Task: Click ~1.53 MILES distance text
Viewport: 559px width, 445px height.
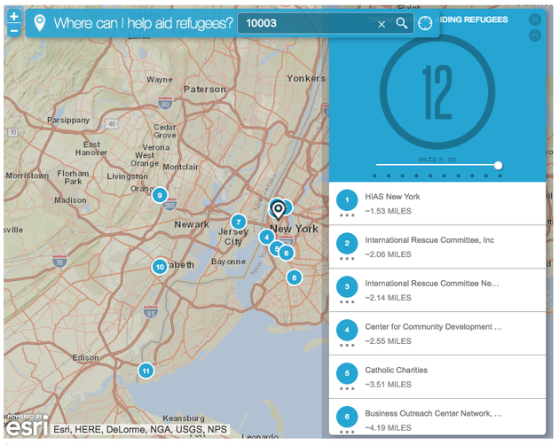Action: (388, 211)
